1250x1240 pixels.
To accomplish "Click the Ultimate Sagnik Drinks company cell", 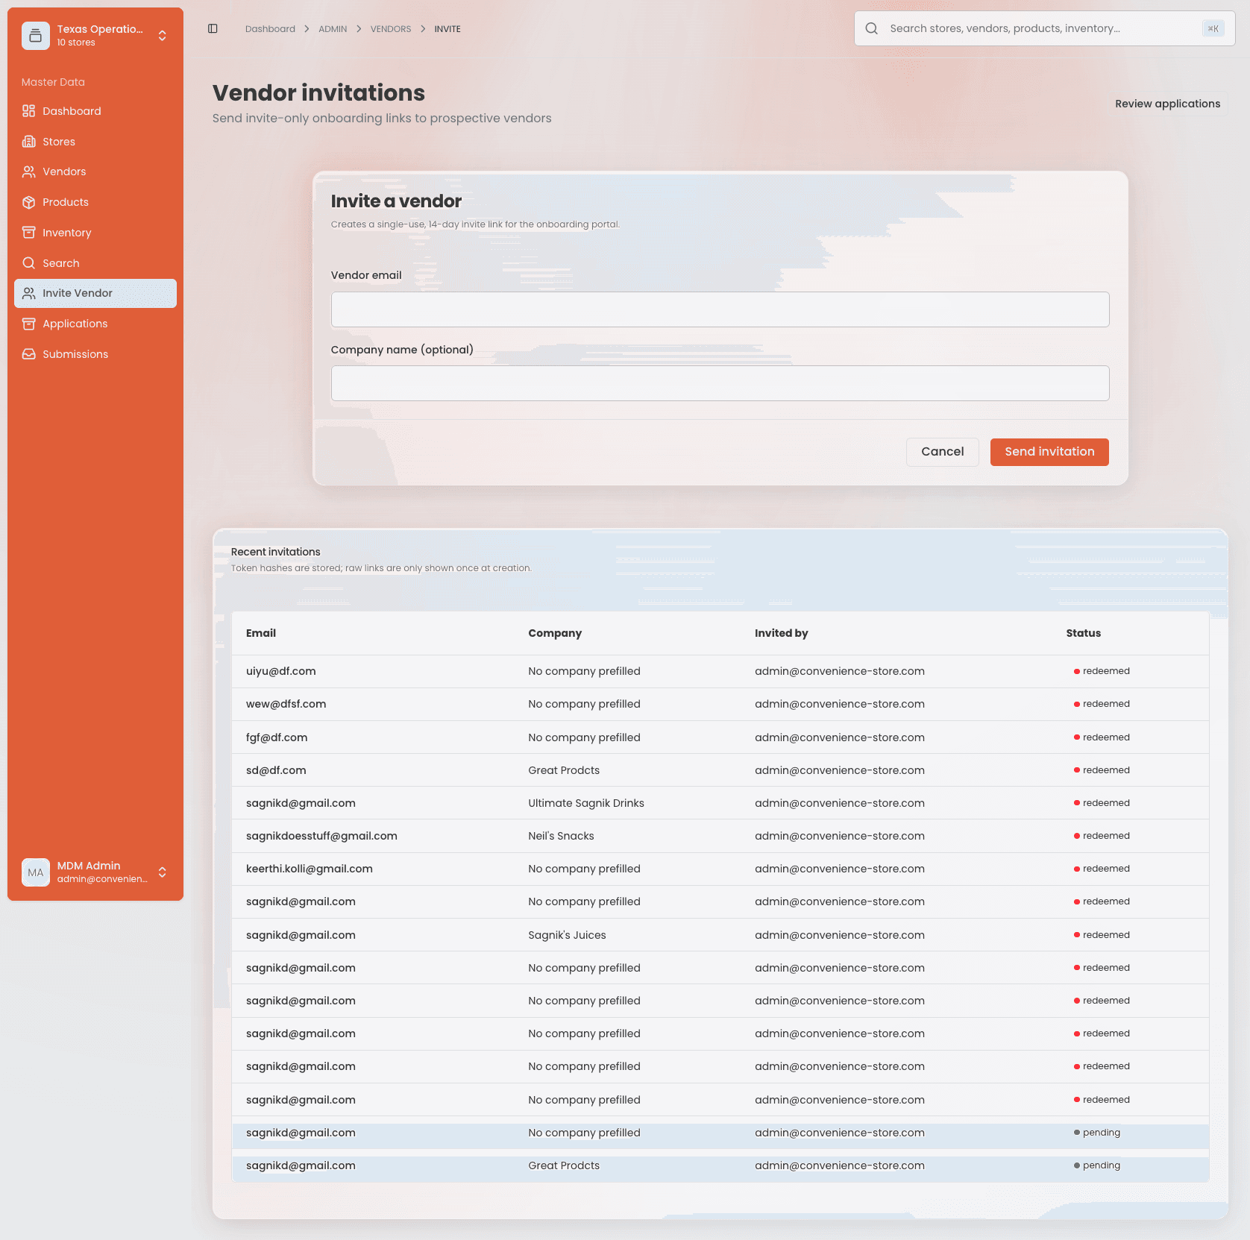I will pyautogui.click(x=586, y=803).
